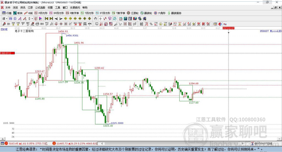Open the 9T四方形 tool
282x152 pixels.
click(103, 13)
